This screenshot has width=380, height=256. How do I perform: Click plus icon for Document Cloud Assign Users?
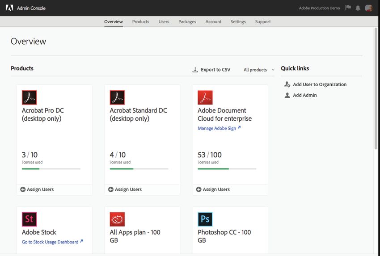point(199,189)
